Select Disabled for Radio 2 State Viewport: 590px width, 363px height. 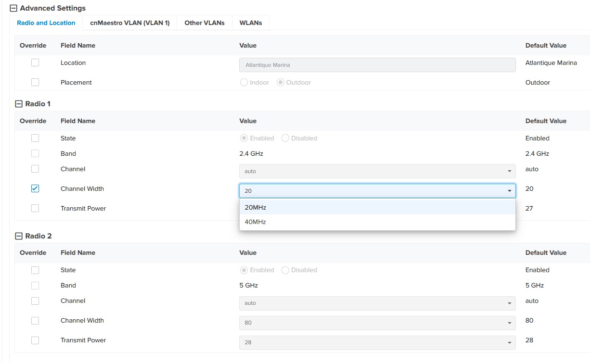pos(285,270)
